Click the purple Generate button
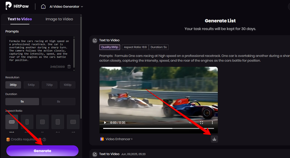This screenshot has width=290, height=158. pos(42,151)
